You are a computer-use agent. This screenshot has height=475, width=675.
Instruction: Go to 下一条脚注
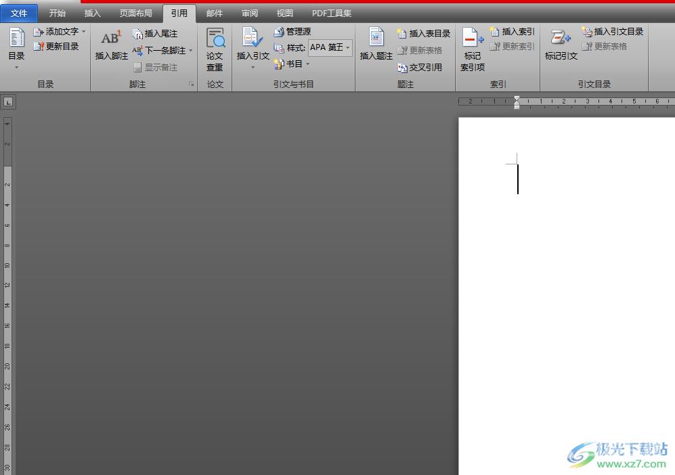(x=159, y=51)
